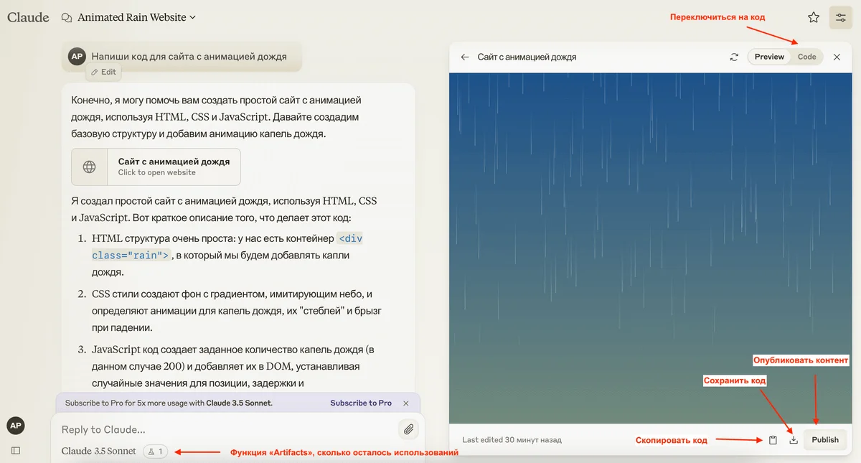Viewport: 861px width, 463px height.
Task: Close the artifact panel with X
Action: [837, 57]
